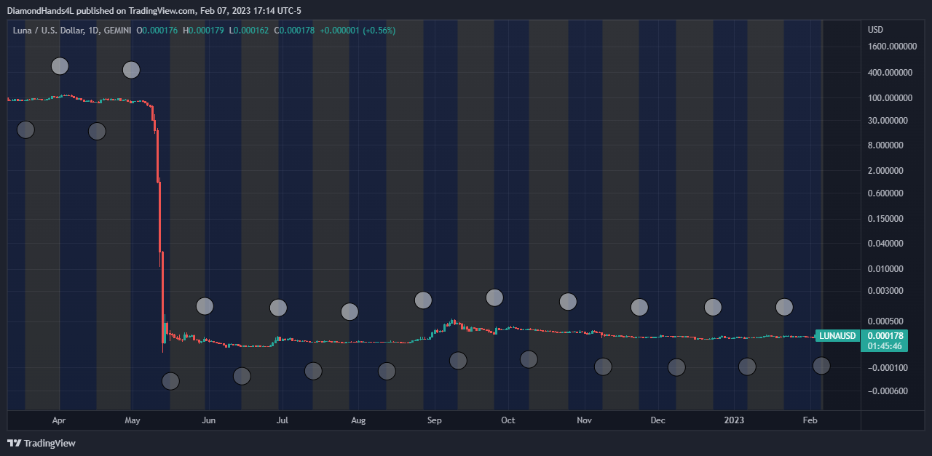Viewport: 932px width, 456px height.
Task: Click the dark moon marker in mid-March
Action: point(25,129)
